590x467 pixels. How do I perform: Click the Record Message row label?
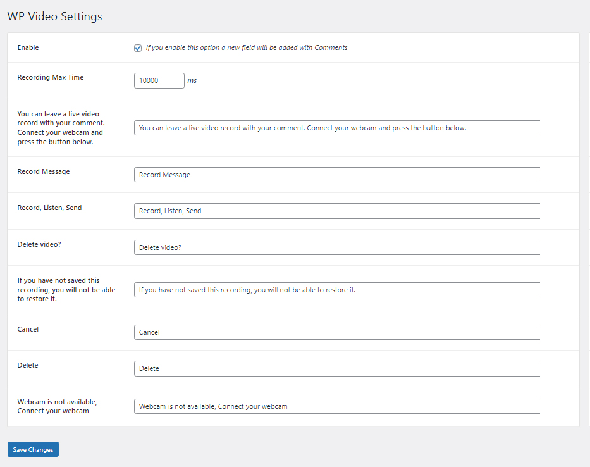tap(44, 171)
